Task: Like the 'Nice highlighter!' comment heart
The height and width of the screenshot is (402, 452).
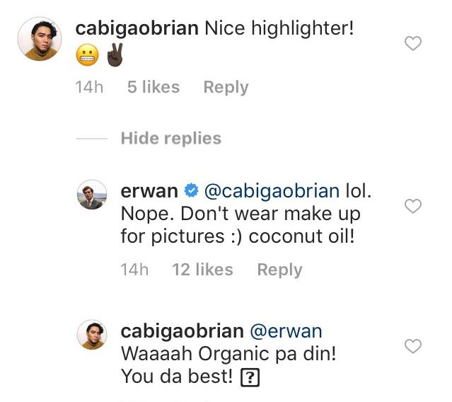Action: point(413,44)
